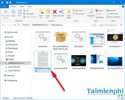Image resolution: width=125 pixels, height=100 pixels.
Task: Switch to the Home ribbon tab
Action: click(x=13, y=6)
